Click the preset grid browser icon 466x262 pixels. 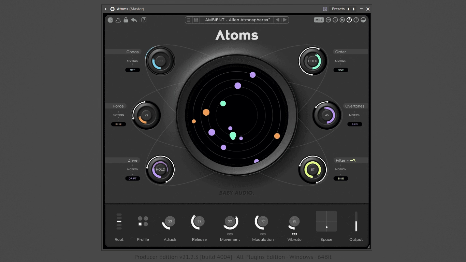pyautogui.click(x=325, y=9)
